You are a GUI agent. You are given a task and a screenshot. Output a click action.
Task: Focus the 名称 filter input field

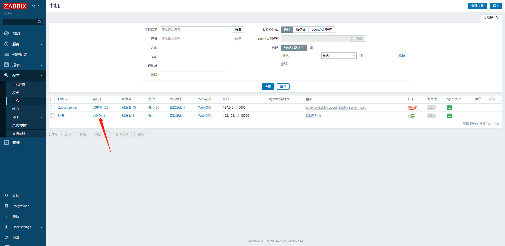point(195,48)
